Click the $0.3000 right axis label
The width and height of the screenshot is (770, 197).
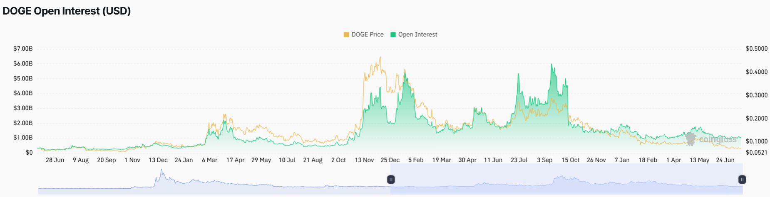click(757, 95)
